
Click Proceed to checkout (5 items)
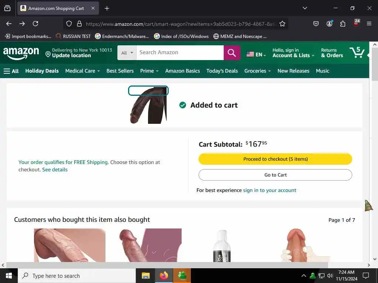[275, 159]
